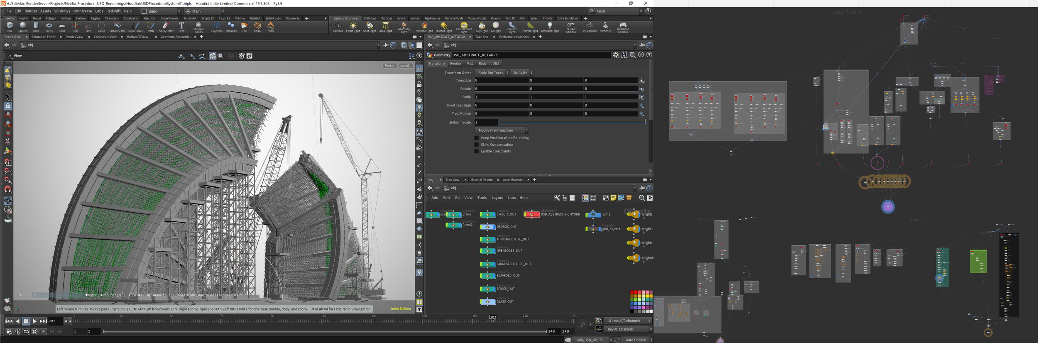1038x343 pixels.
Task: Open the Auto Update dropdown
Action: click(x=637, y=340)
